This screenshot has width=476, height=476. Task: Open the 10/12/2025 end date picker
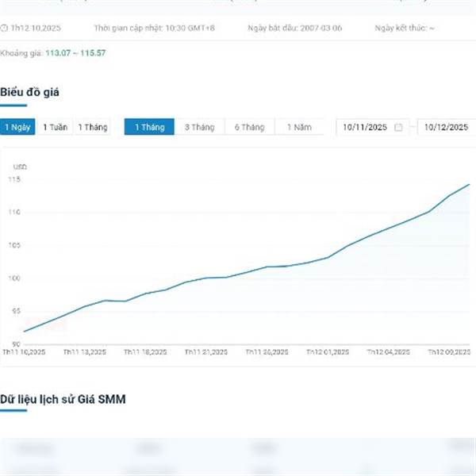(x=445, y=127)
